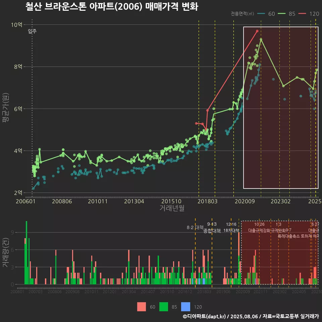The image size is (322, 322).
Task: Click the chart title '철산 브라운스톤 아파트(2006) 매매가격 변화'
Action: [112, 7]
